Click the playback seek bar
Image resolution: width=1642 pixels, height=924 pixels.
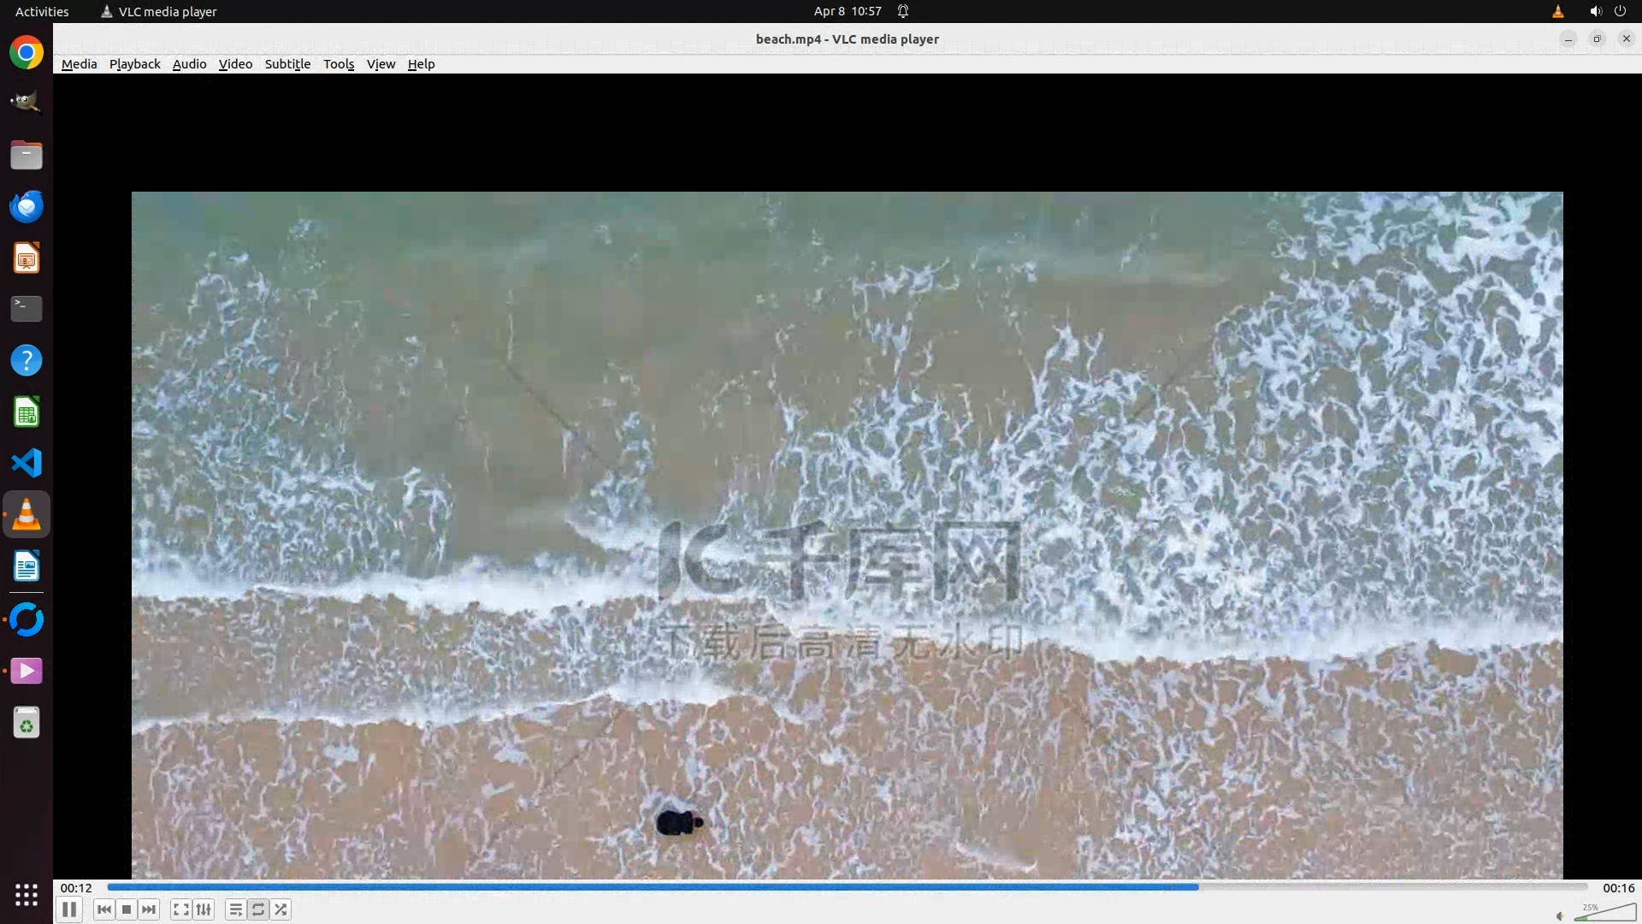(847, 887)
